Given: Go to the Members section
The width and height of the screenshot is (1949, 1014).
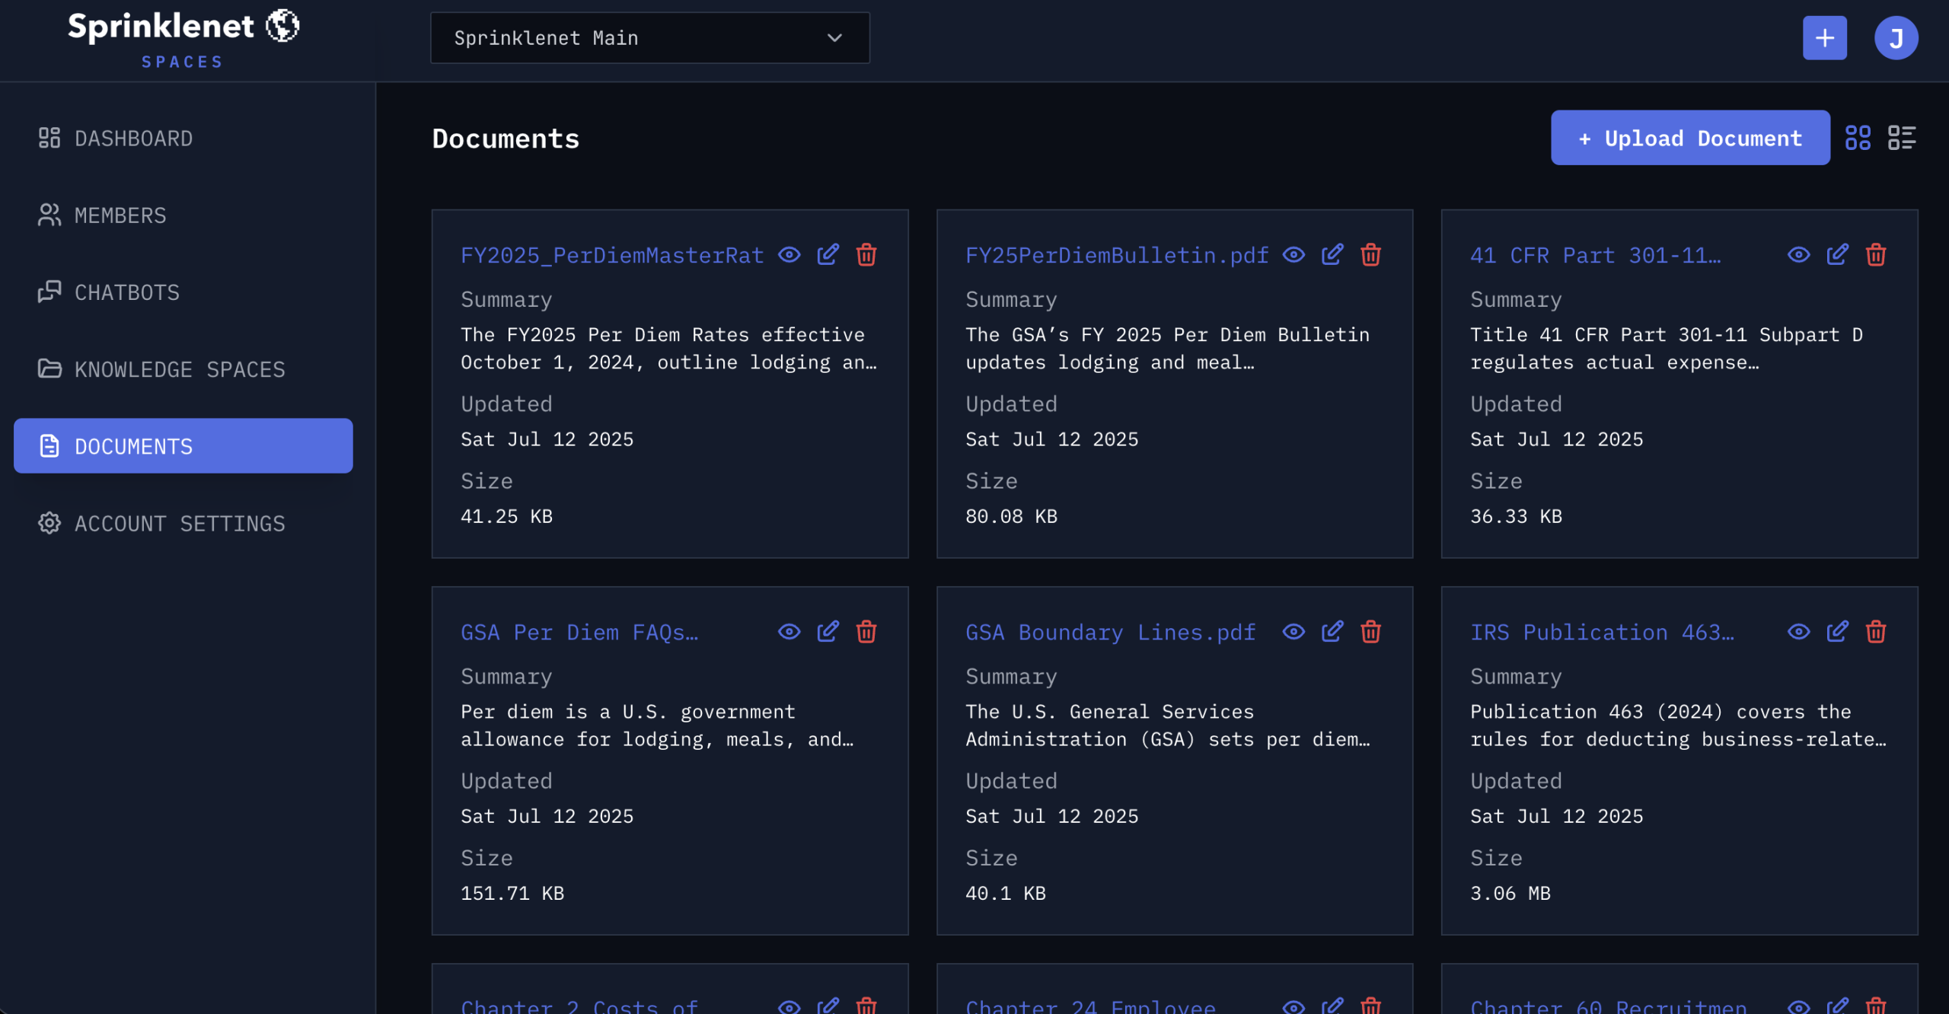Looking at the screenshot, I should pyautogui.click(x=121, y=215).
